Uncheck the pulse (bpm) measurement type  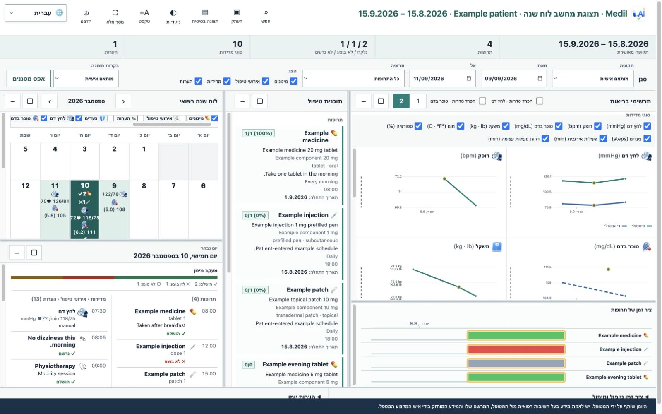pyautogui.click(x=598, y=126)
